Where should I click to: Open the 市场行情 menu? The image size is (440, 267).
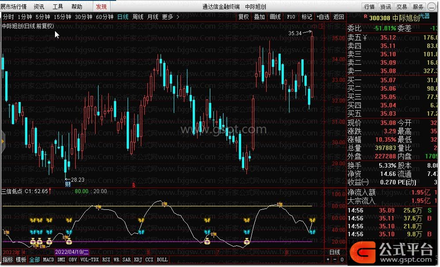click(14, 7)
